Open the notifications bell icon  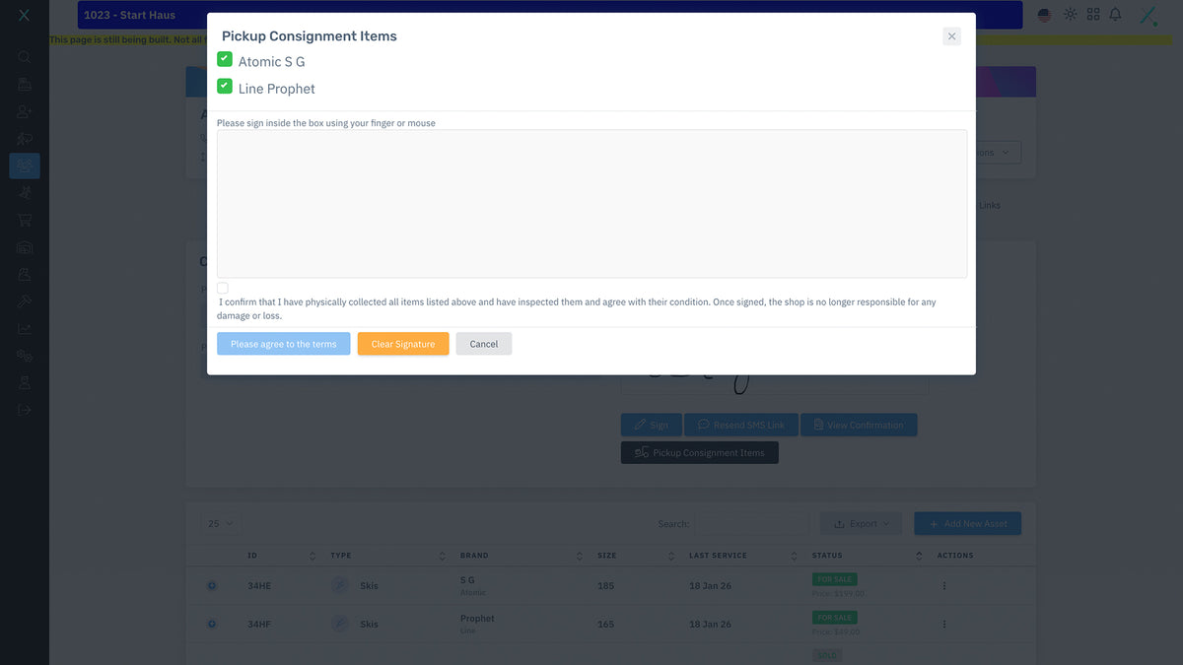[x=1115, y=15]
